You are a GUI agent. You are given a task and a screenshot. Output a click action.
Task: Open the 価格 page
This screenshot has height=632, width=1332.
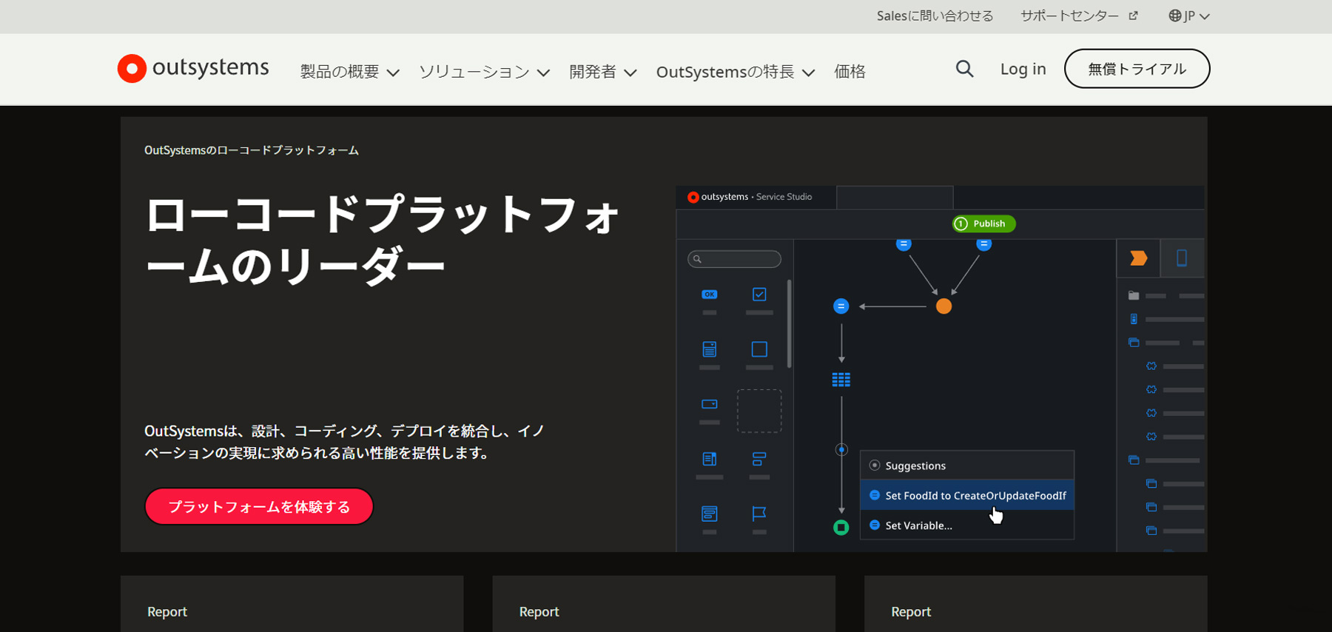tap(850, 72)
